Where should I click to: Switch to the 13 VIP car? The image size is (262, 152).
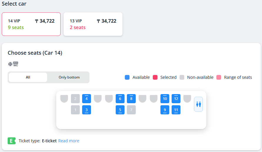coord(93,24)
